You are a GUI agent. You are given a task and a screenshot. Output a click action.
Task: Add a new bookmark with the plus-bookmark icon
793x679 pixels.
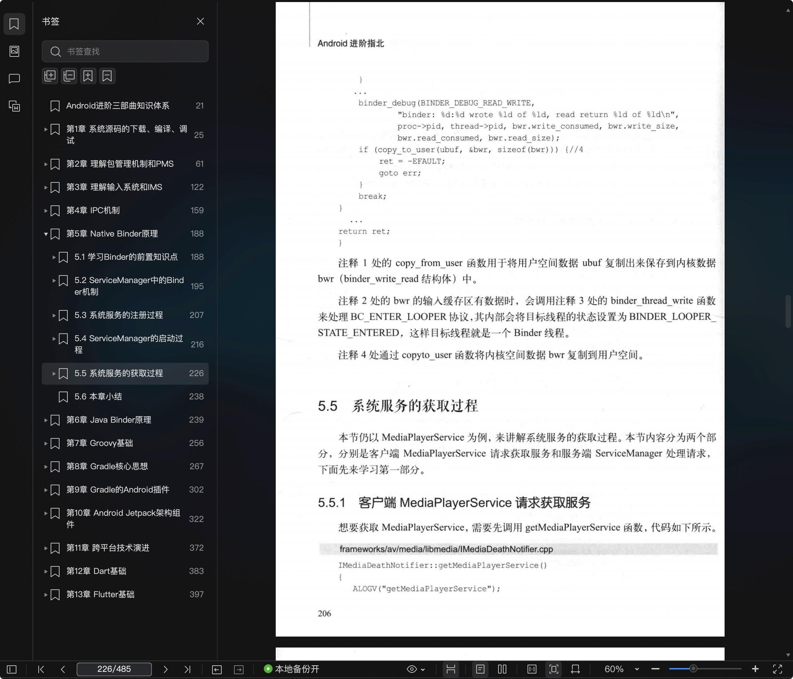(x=88, y=76)
